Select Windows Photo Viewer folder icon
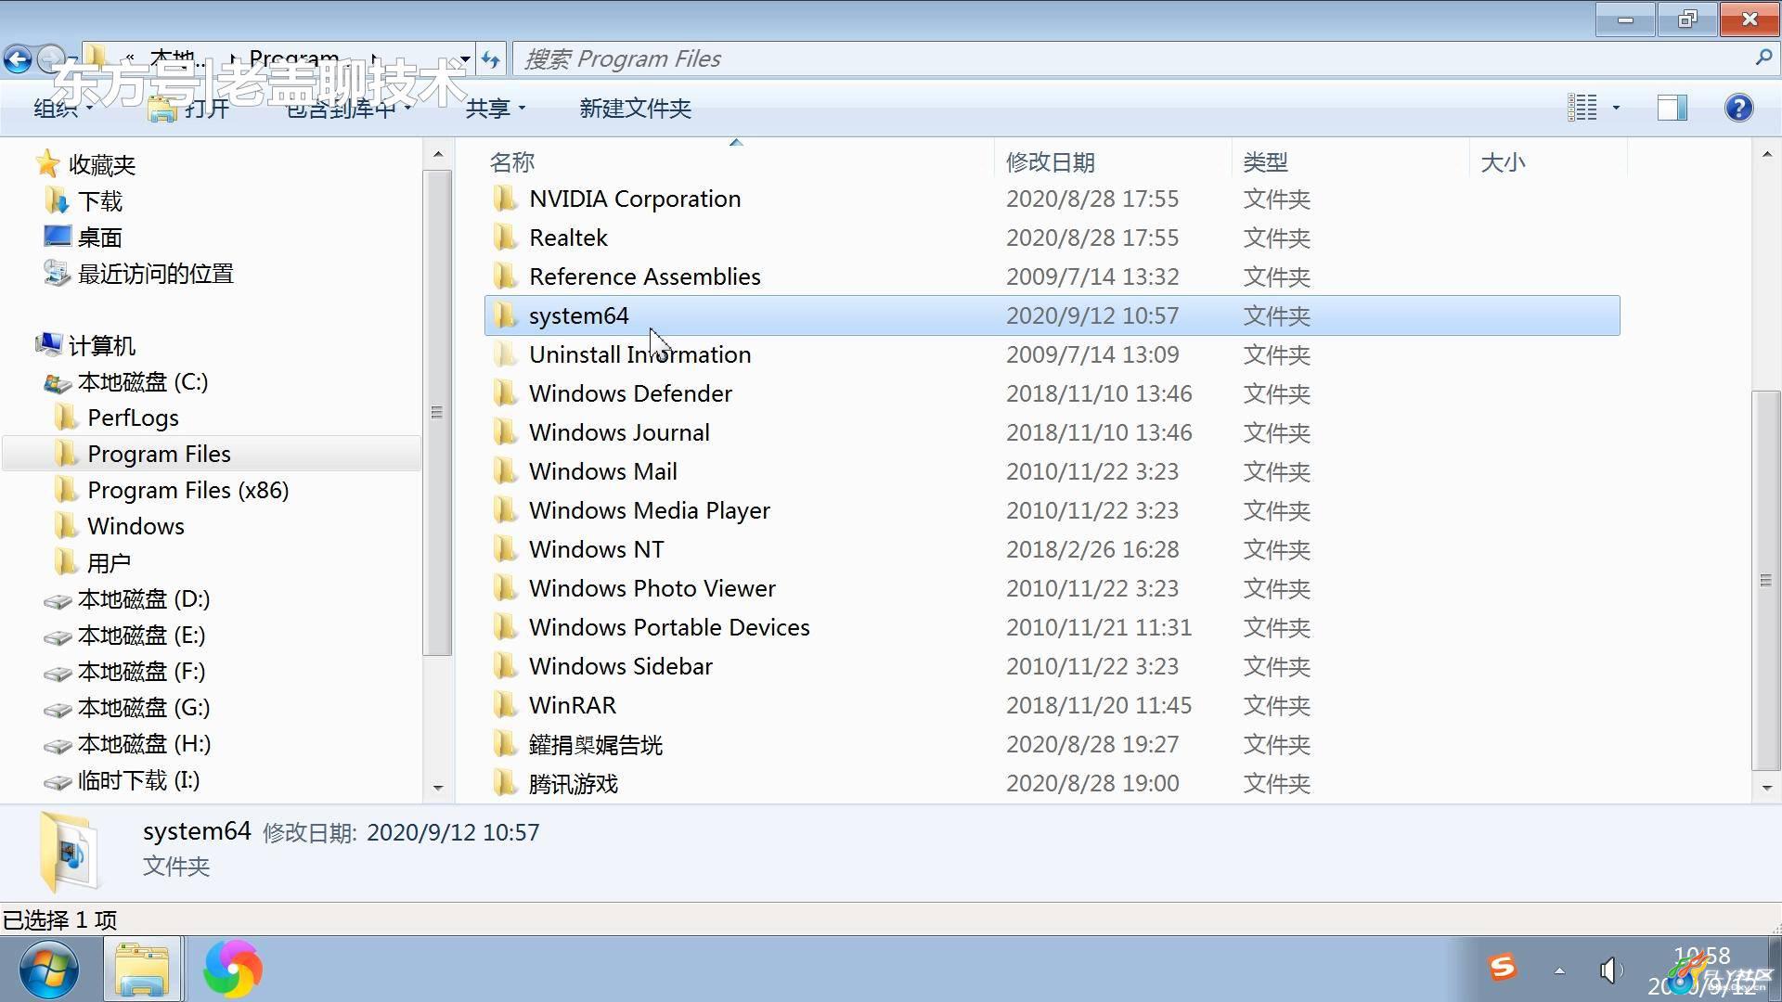Viewport: 1782px width, 1002px height. coord(505,588)
